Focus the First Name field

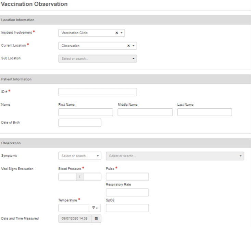[x=86, y=112]
